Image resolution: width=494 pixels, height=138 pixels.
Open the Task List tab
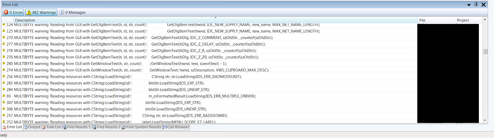pyautogui.click(x=52, y=127)
